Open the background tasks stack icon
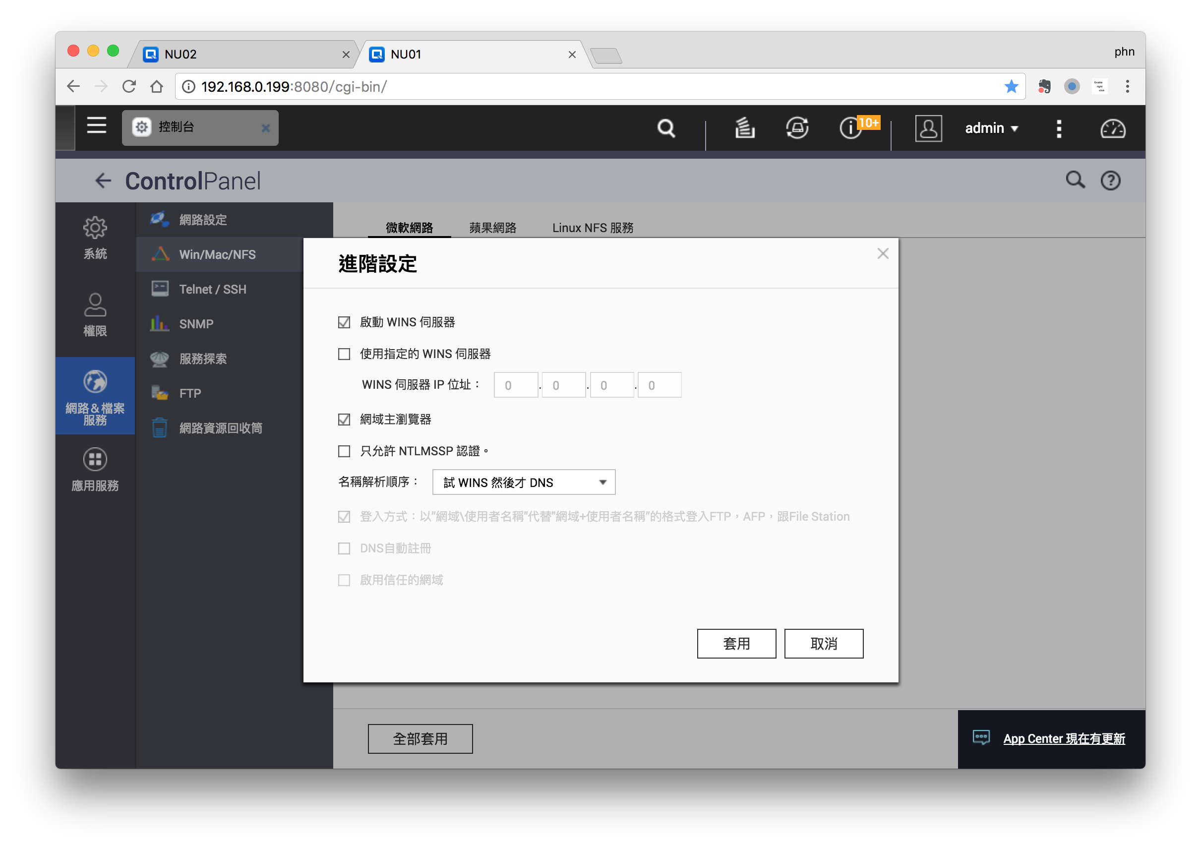Image resolution: width=1201 pixels, height=848 pixels. [x=744, y=128]
